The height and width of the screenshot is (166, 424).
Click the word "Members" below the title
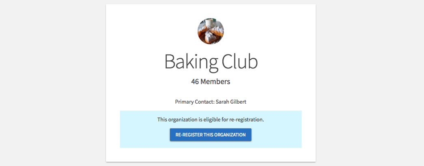pyautogui.click(x=215, y=81)
